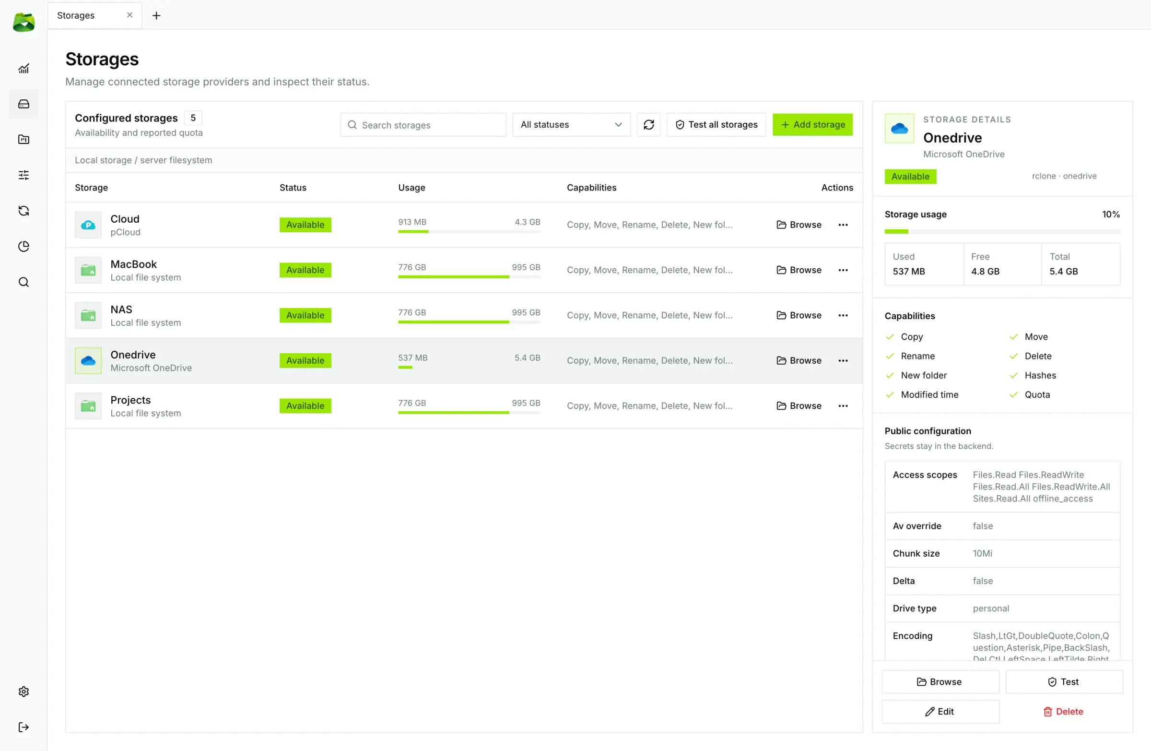The height and width of the screenshot is (751, 1151).
Task: Open the pie chart usage sidebar icon
Action: click(x=23, y=246)
